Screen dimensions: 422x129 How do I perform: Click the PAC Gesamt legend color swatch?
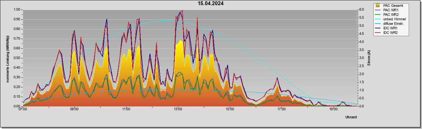tap(378, 5)
